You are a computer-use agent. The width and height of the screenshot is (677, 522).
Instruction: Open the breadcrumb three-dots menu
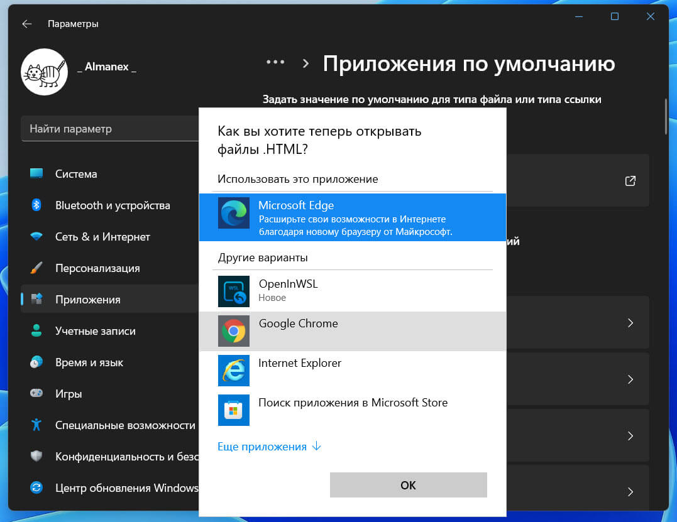point(275,62)
